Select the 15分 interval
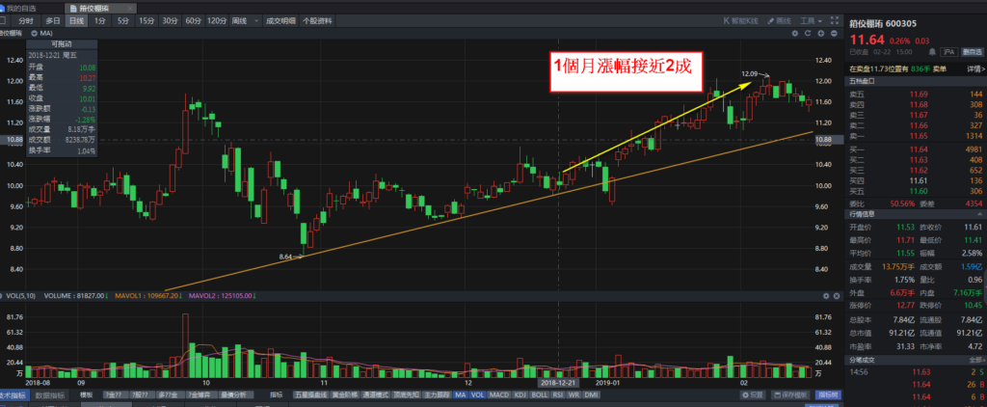 tap(147, 21)
